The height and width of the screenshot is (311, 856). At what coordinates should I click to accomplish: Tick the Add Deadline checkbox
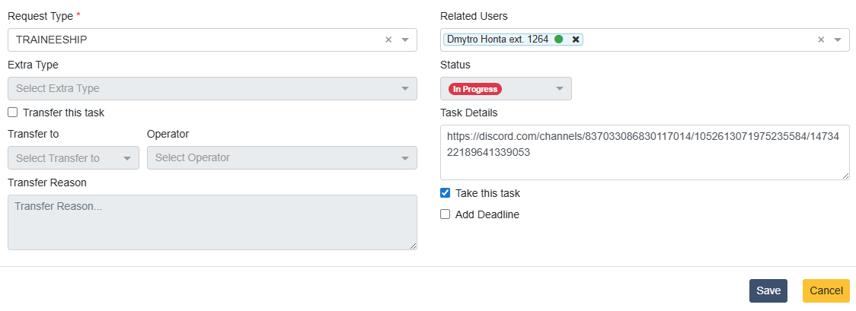pos(446,214)
